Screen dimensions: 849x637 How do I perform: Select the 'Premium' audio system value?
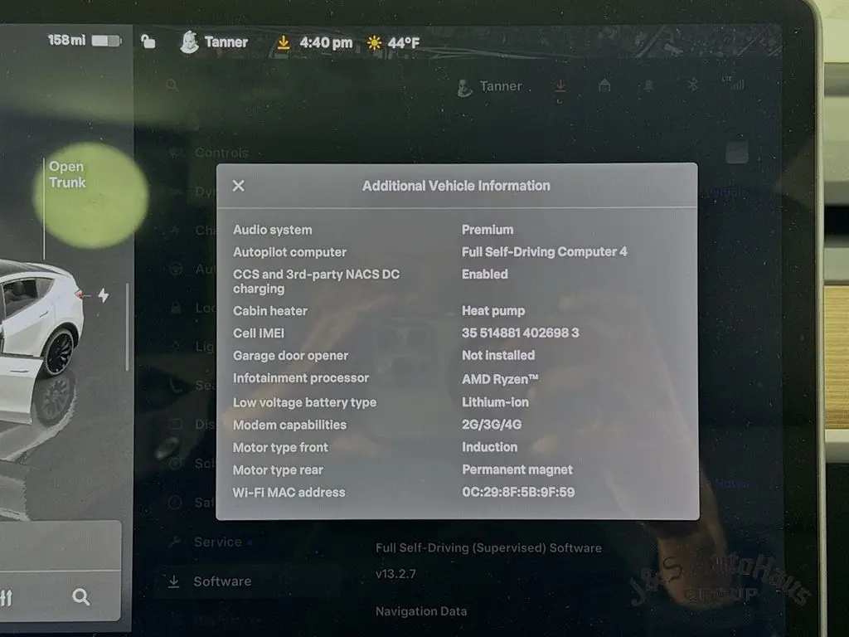(488, 230)
